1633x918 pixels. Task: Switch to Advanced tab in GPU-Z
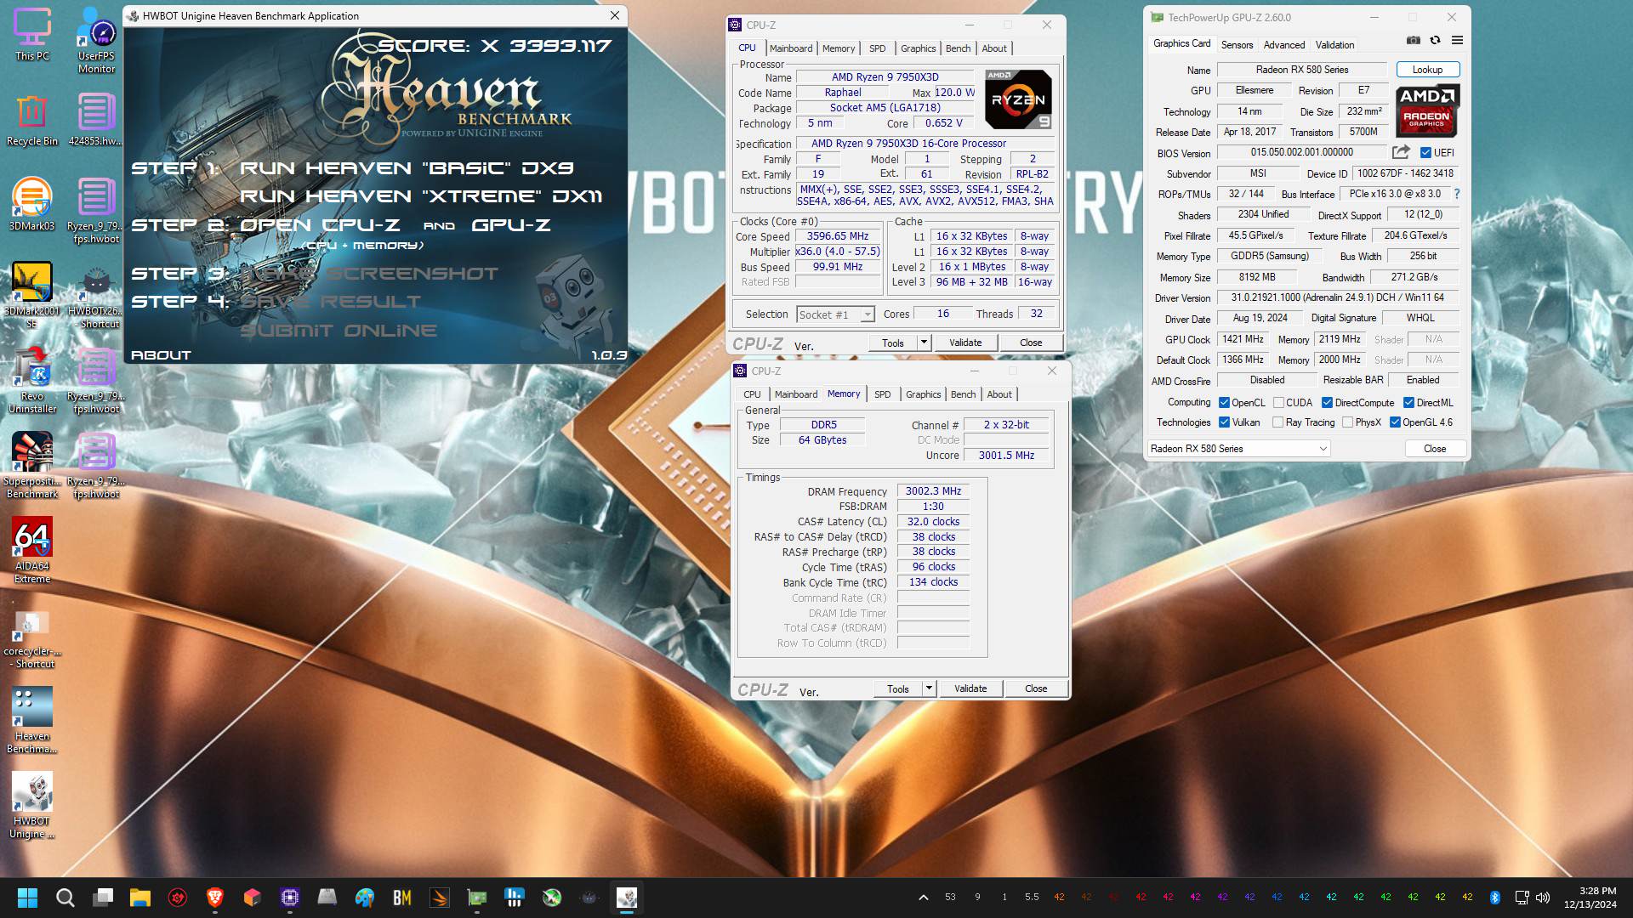(x=1283, y=45)
